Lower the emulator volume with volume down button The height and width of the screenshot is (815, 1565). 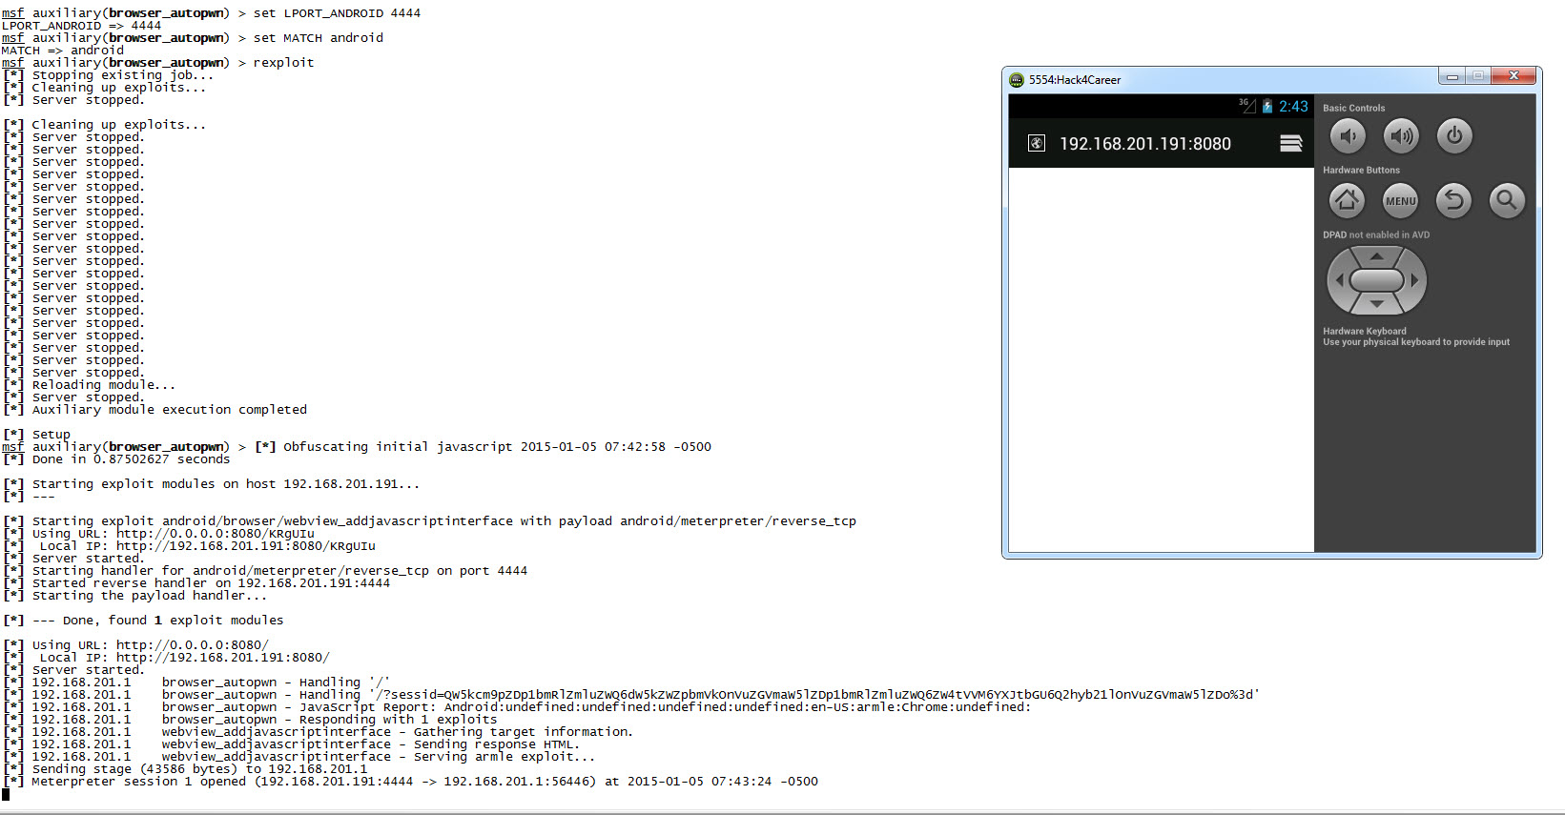coord(1348,136)
